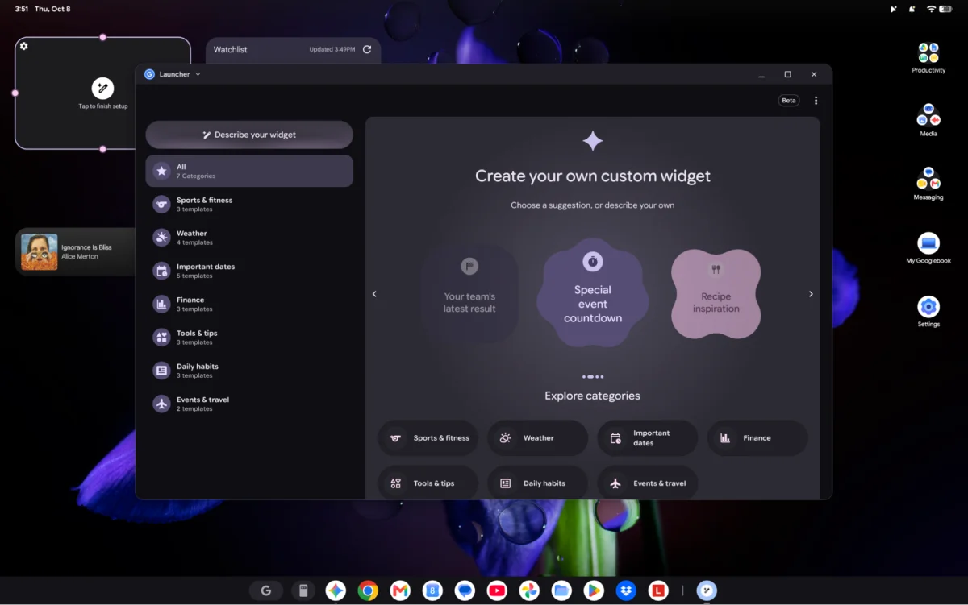Open Finance templates in the sidebar
The height and width of the screenshot is (605, 968).
(x=249, y=304)
